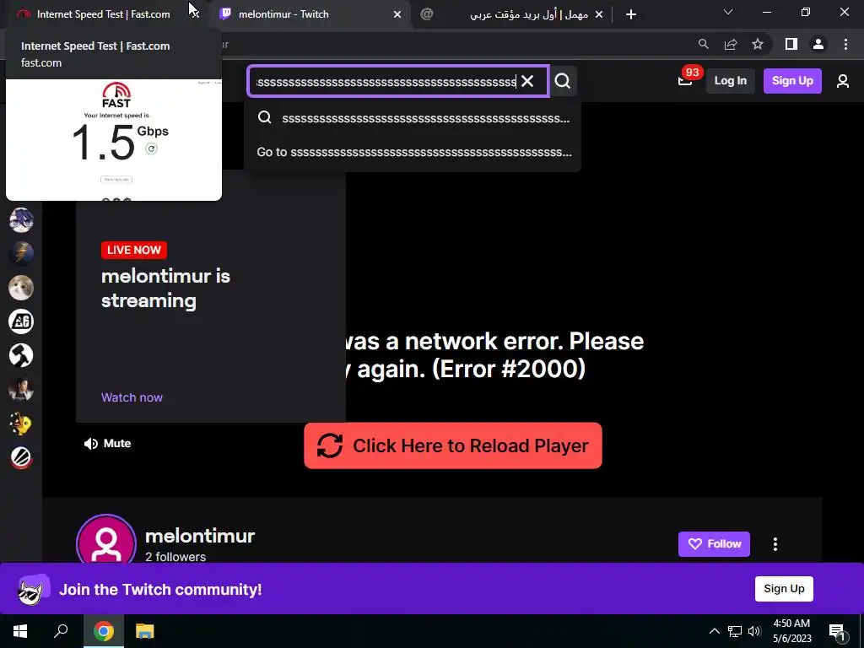
Task: Open the volume tray icon
Action: [x=753, y=631]
